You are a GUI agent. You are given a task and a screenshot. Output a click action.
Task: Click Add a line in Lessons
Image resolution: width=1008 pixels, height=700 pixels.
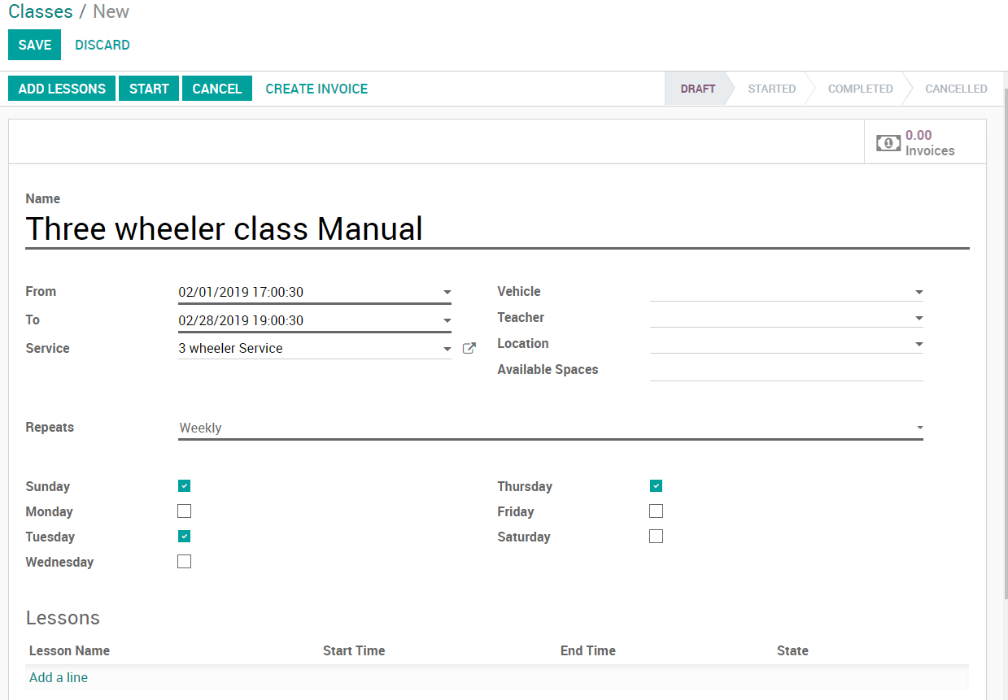(x=59, y=677)
